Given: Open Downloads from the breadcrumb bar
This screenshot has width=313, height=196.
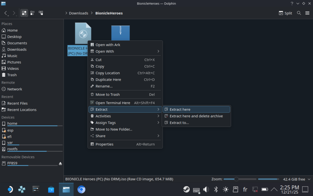Looking at the screenshot, I should (x=79, y=13).
